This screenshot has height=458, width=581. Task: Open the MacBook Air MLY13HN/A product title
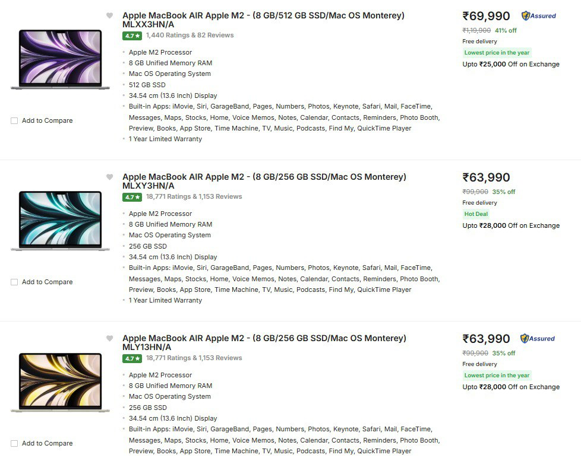[264, 343]
